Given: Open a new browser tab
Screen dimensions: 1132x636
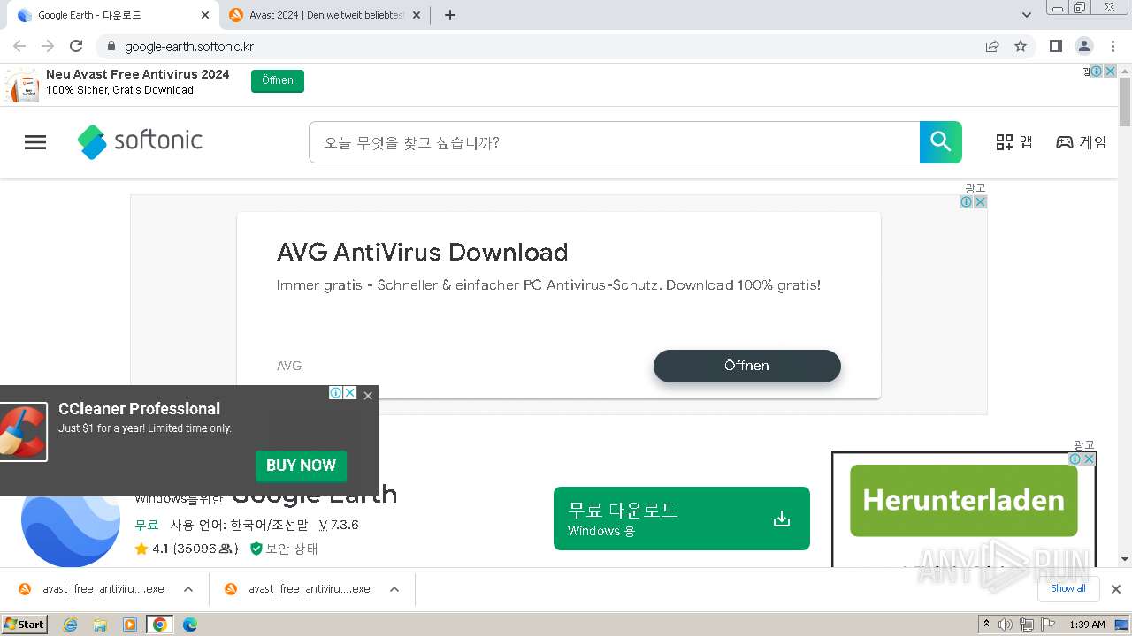Looking at the screenshot, I should point(450,15).
